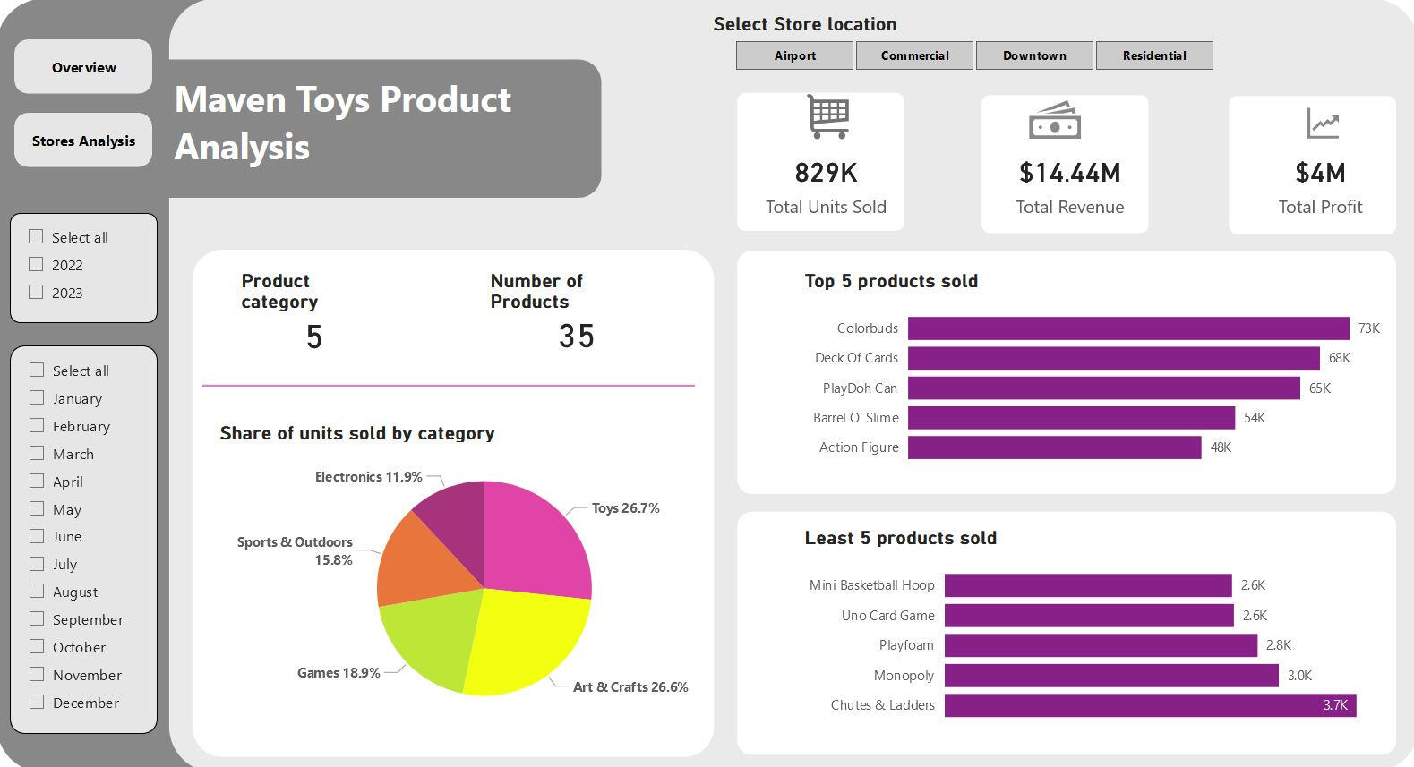This screenshot has height=767, width=1414.
Task: Click the cash money icon above Total Revenue
Action: 1054,120
